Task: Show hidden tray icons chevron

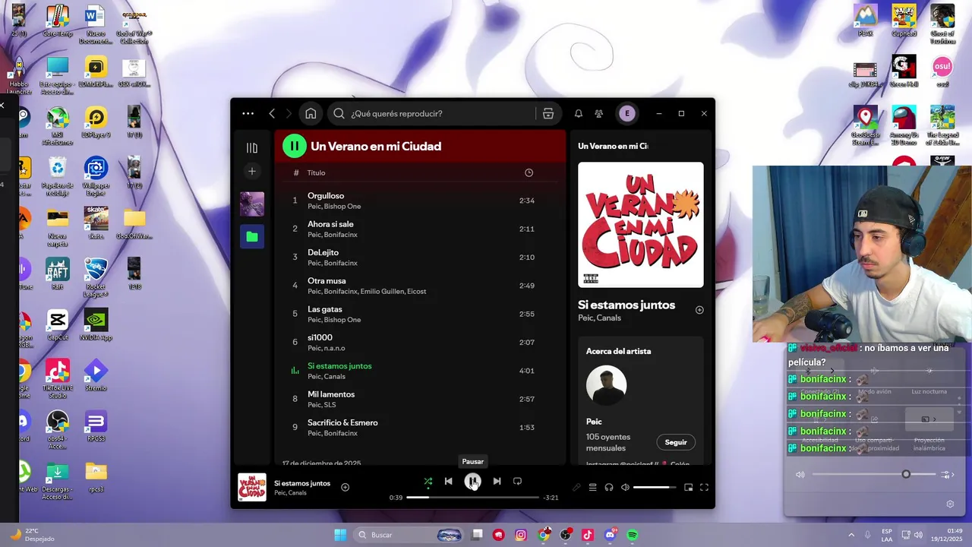Action: (850, 535)
